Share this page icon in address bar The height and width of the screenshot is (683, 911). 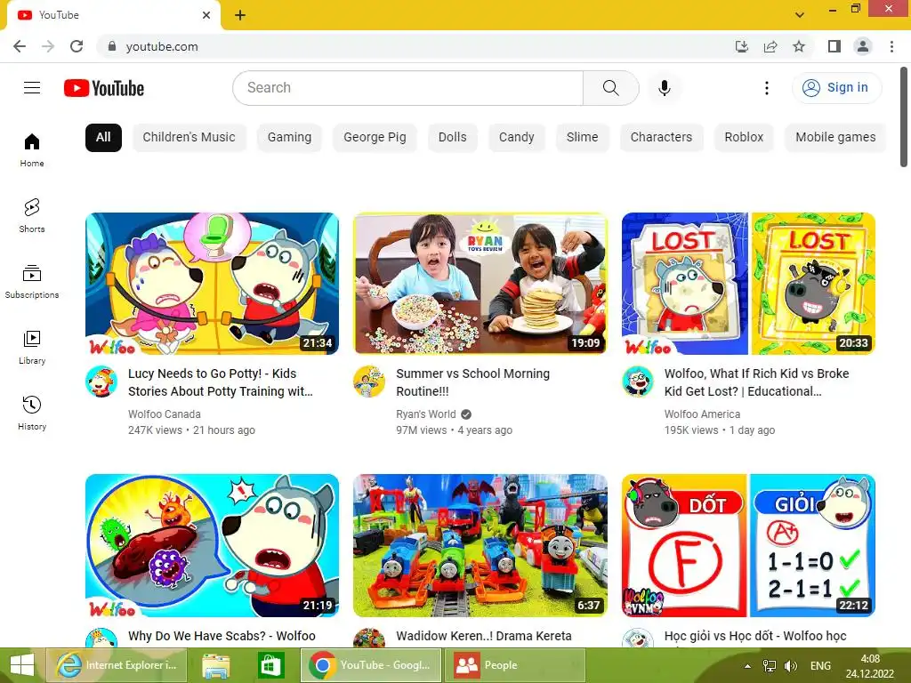(x=770, y=46)
